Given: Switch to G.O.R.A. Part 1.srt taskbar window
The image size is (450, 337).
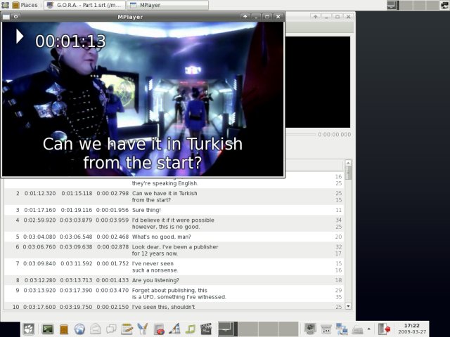Looking at the screenshot, I should coord(84,5).
